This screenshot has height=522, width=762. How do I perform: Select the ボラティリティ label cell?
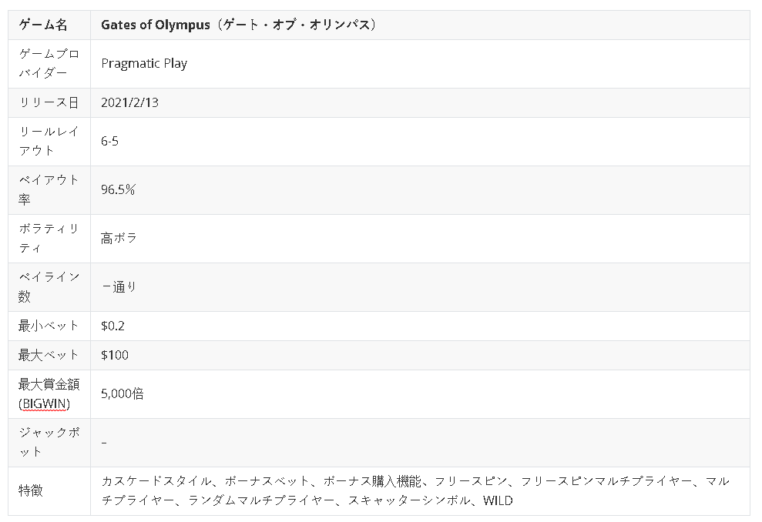click(49, 239)
